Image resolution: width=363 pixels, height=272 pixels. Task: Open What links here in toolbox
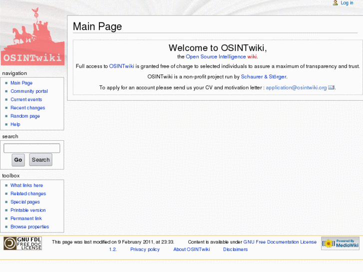(x=26, y=186)
